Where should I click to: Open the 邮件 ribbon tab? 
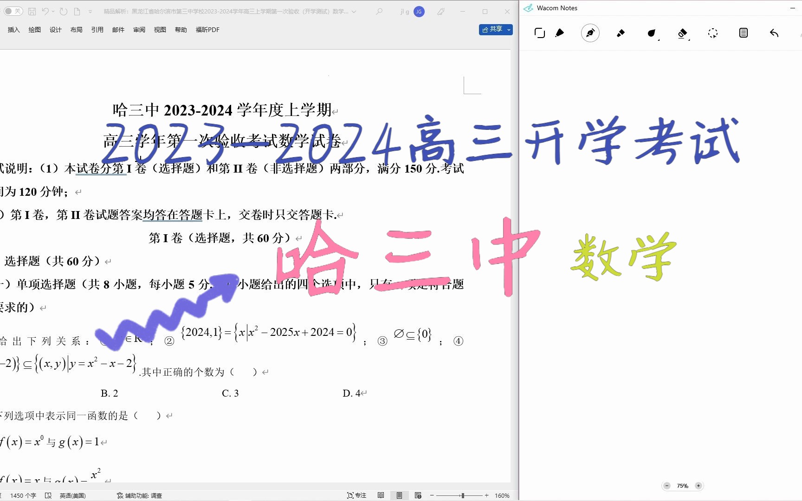pos(118,30)
